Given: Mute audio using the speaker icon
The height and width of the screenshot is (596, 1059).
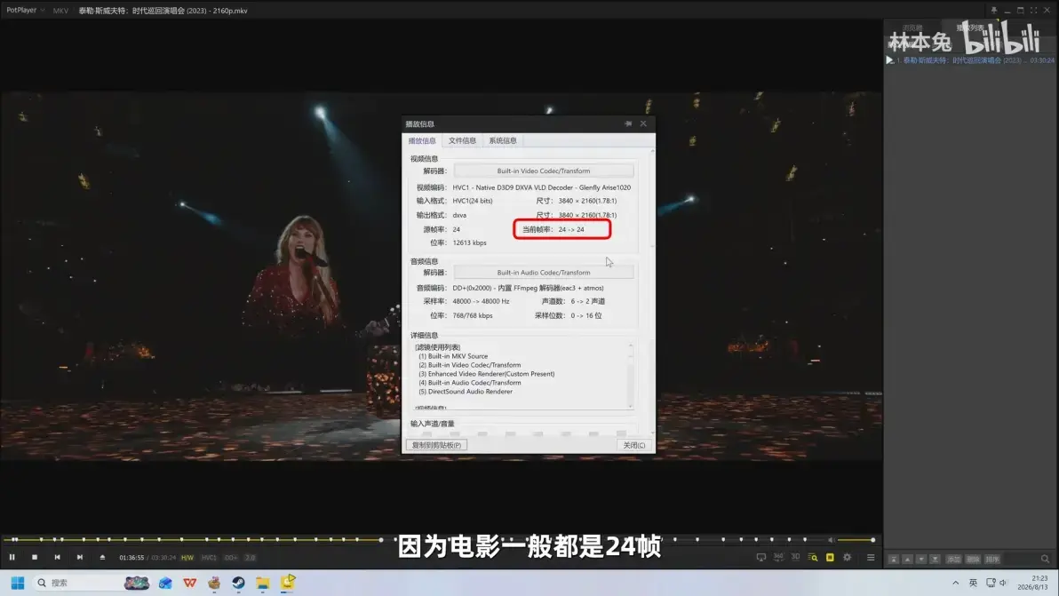Looking at the screenshot, I should 831,540.
